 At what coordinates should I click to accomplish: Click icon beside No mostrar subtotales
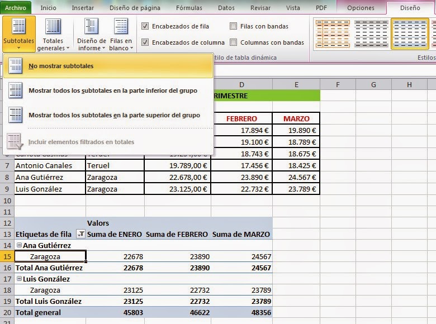[x=15, y=66]
